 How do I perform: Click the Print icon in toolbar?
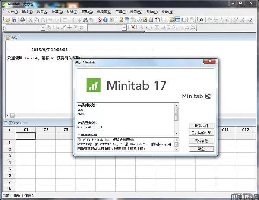click(x=22, y=20)
